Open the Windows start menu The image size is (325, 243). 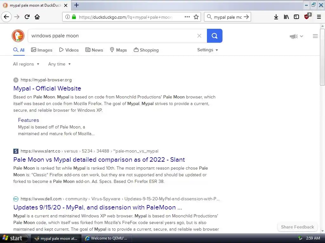click(x=13, y=238)
